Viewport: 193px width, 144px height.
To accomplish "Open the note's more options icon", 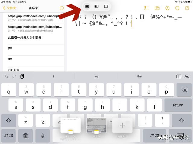I will tap(177, 8).
